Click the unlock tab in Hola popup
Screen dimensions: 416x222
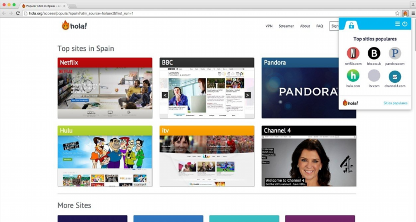point(351,25)
